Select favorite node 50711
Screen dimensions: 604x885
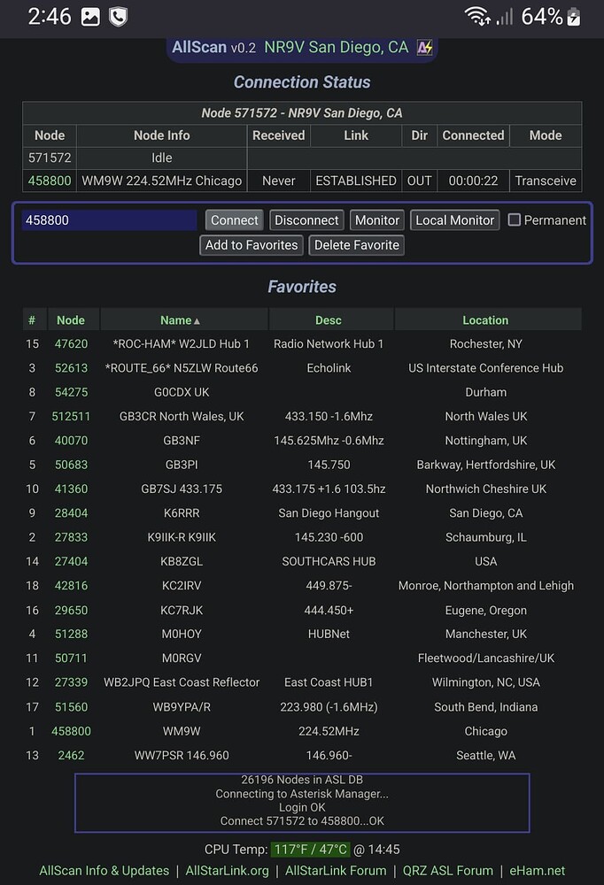tap(71, 658)
